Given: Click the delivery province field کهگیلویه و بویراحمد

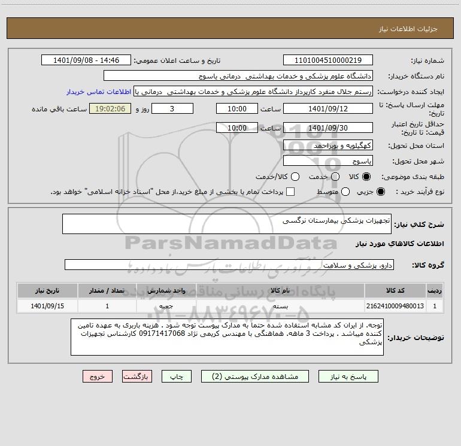Looking at the screenshot, I should point(328,145).
